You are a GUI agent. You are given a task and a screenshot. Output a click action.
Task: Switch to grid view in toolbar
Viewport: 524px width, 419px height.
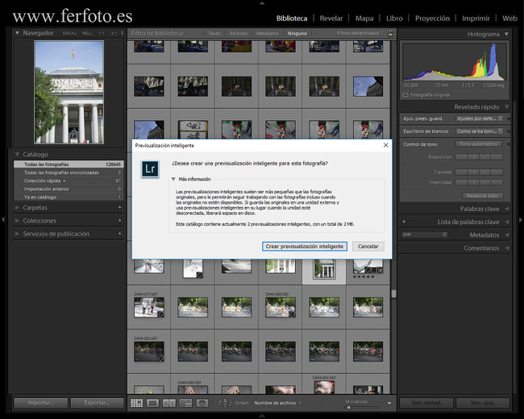[137, 403]
